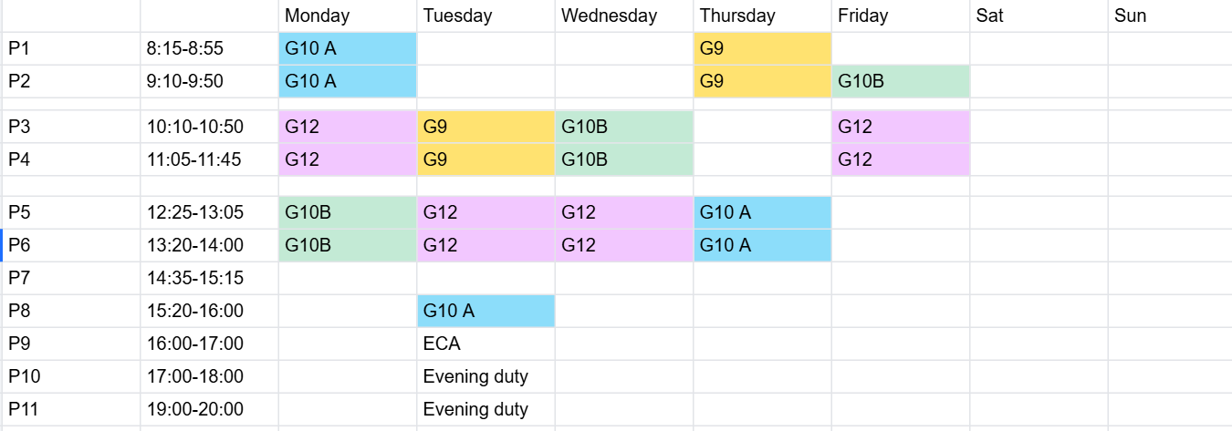Image resolution: width=1232 pixels, height=431 pixels.
Task: Click the yellow G9 cell in Thursday P1
Action: point(762,48)
